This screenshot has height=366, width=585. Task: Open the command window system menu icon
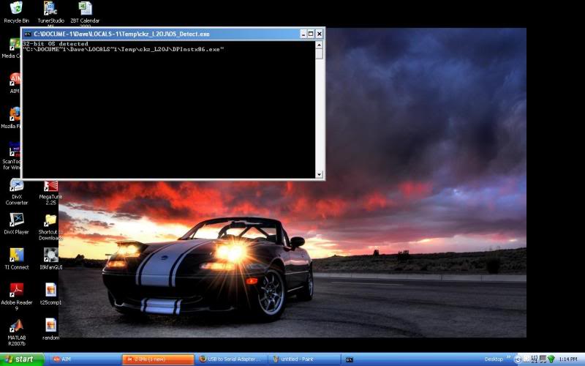[28, 34]
